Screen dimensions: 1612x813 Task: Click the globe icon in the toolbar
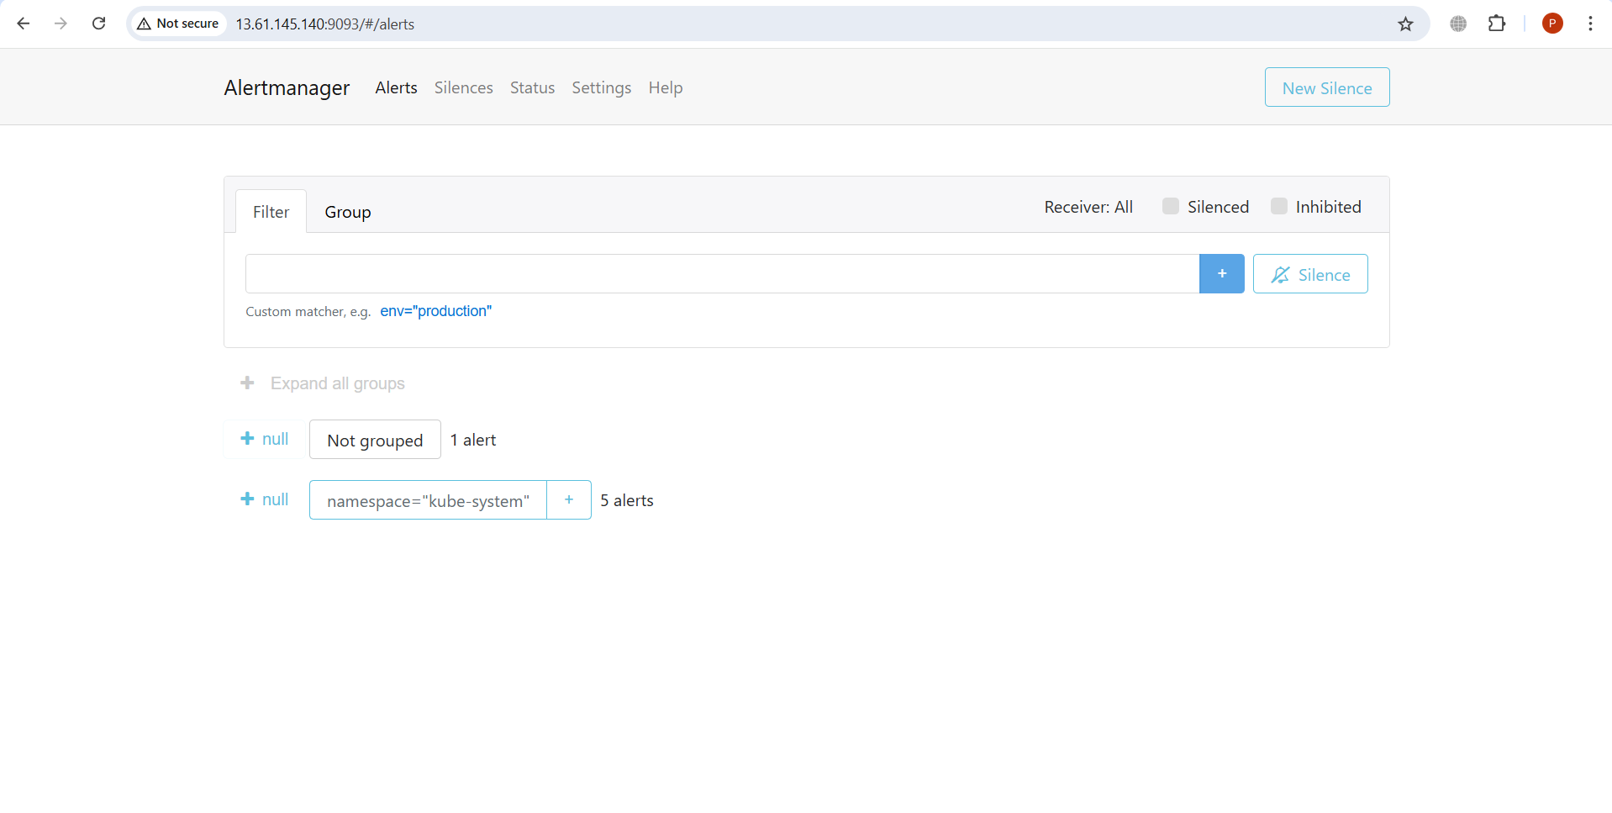tap(1458, 24)
